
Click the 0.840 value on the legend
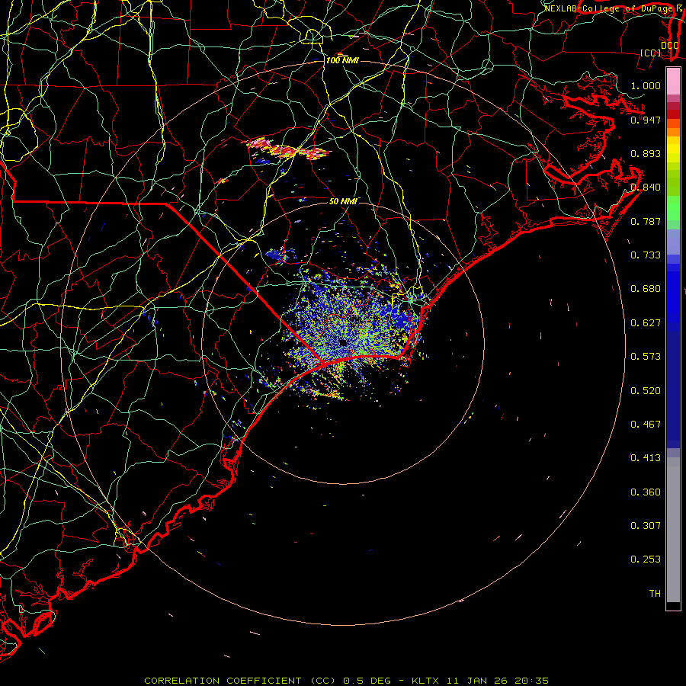click(646, 188)
